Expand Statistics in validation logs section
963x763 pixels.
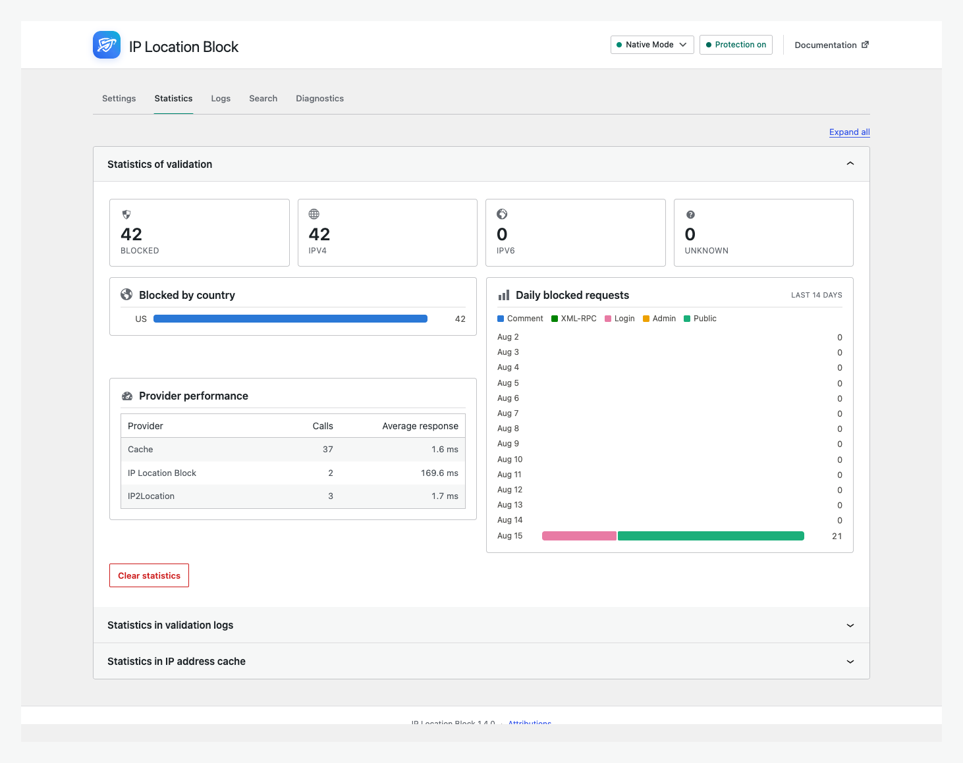482,625
